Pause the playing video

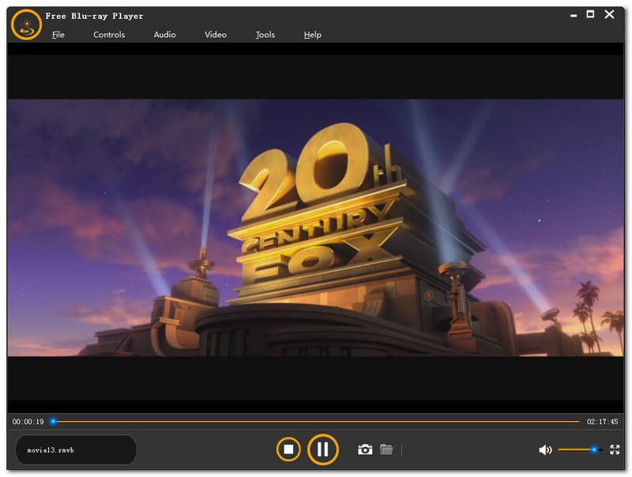coord(322,449)
